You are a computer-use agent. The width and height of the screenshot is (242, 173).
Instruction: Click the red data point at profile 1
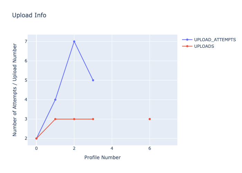click(55, 119)
